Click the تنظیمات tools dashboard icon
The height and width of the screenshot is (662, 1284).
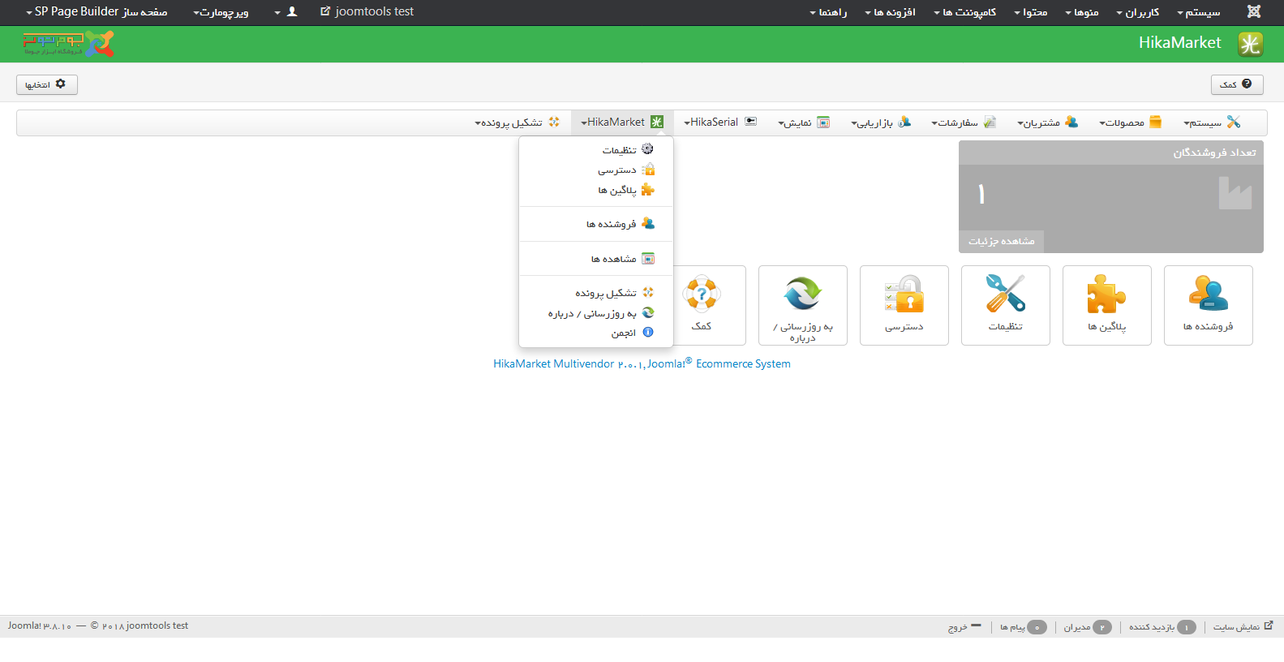[x=1005, y=304]
